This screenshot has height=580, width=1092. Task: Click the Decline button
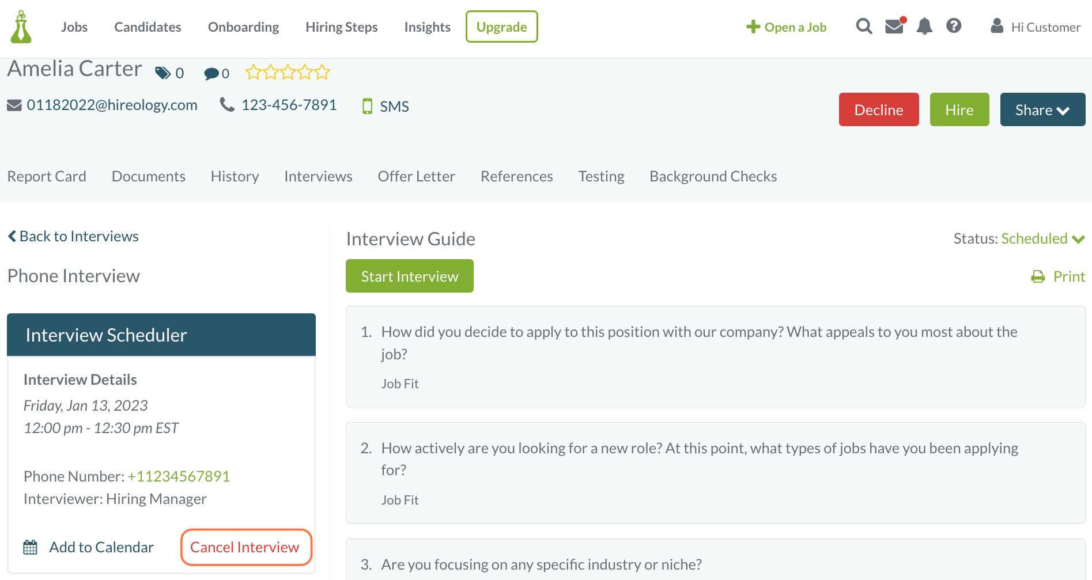coord(879,109)
